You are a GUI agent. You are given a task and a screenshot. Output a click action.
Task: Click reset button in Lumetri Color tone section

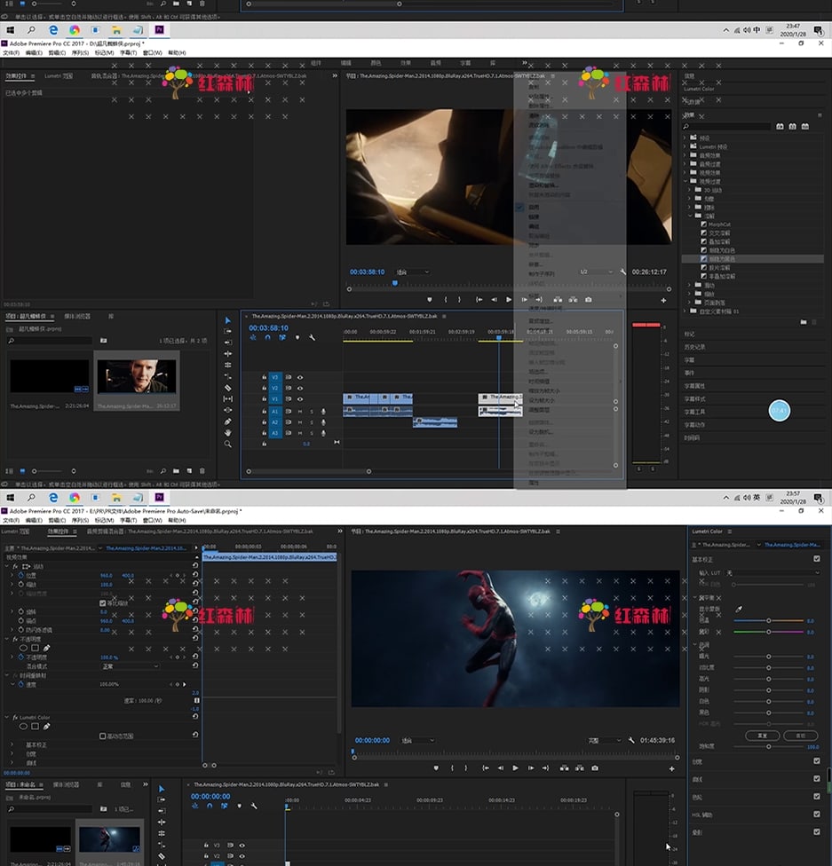763,736
